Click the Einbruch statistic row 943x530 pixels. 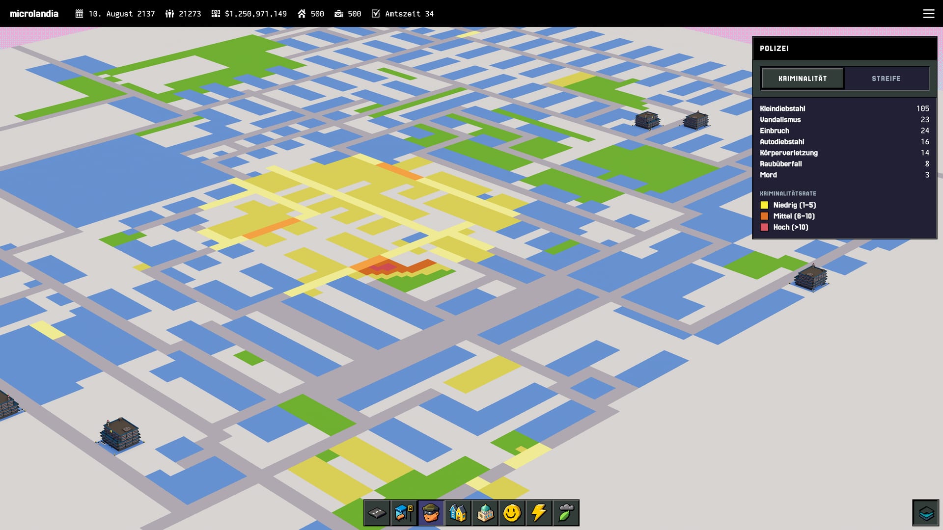click(x=844, y=131)
